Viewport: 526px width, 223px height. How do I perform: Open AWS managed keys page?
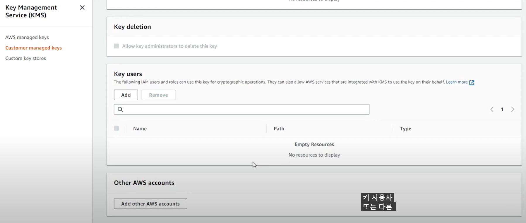27,37
